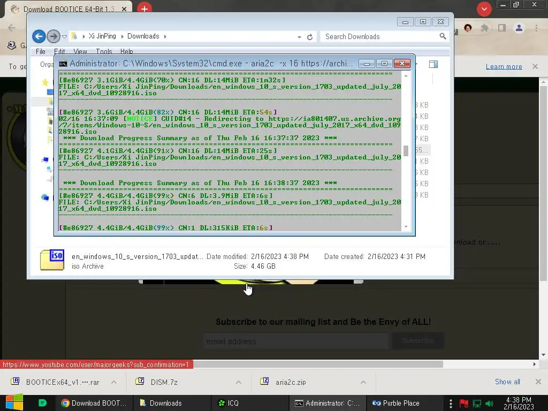Open the File menu in Explorer
This screenshot has height=411, width=548.
[x=41, y=51]
